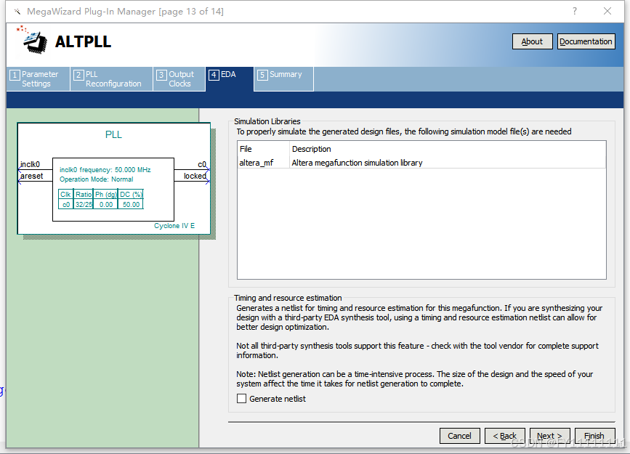Open the Parameter Settings tab
Viewport: 630px width, 454px height.
click(39, 78)
